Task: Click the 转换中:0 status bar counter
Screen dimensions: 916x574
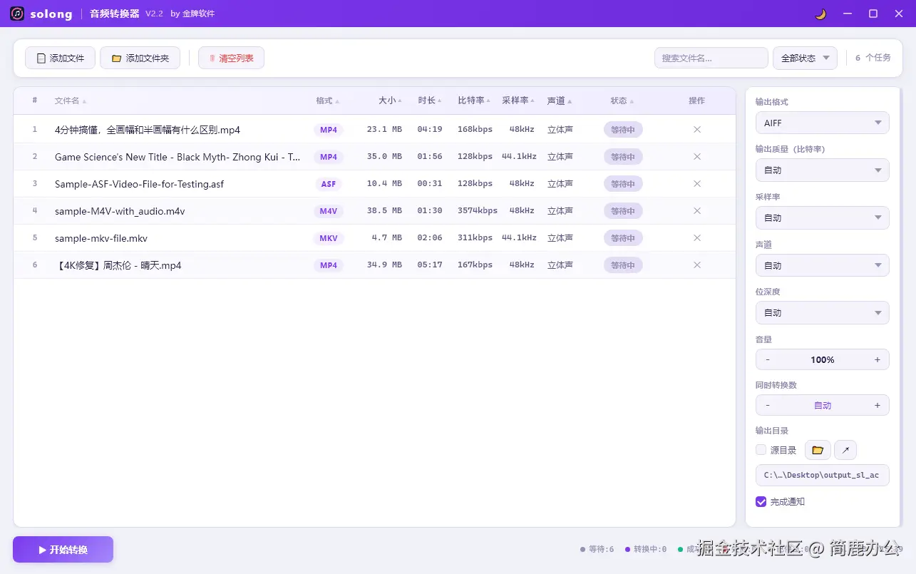Action: click(x=646, y=549)
